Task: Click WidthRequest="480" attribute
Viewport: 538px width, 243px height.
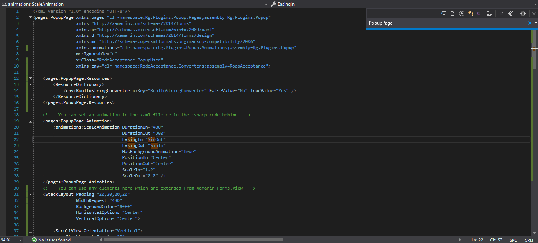Action: 99,200
